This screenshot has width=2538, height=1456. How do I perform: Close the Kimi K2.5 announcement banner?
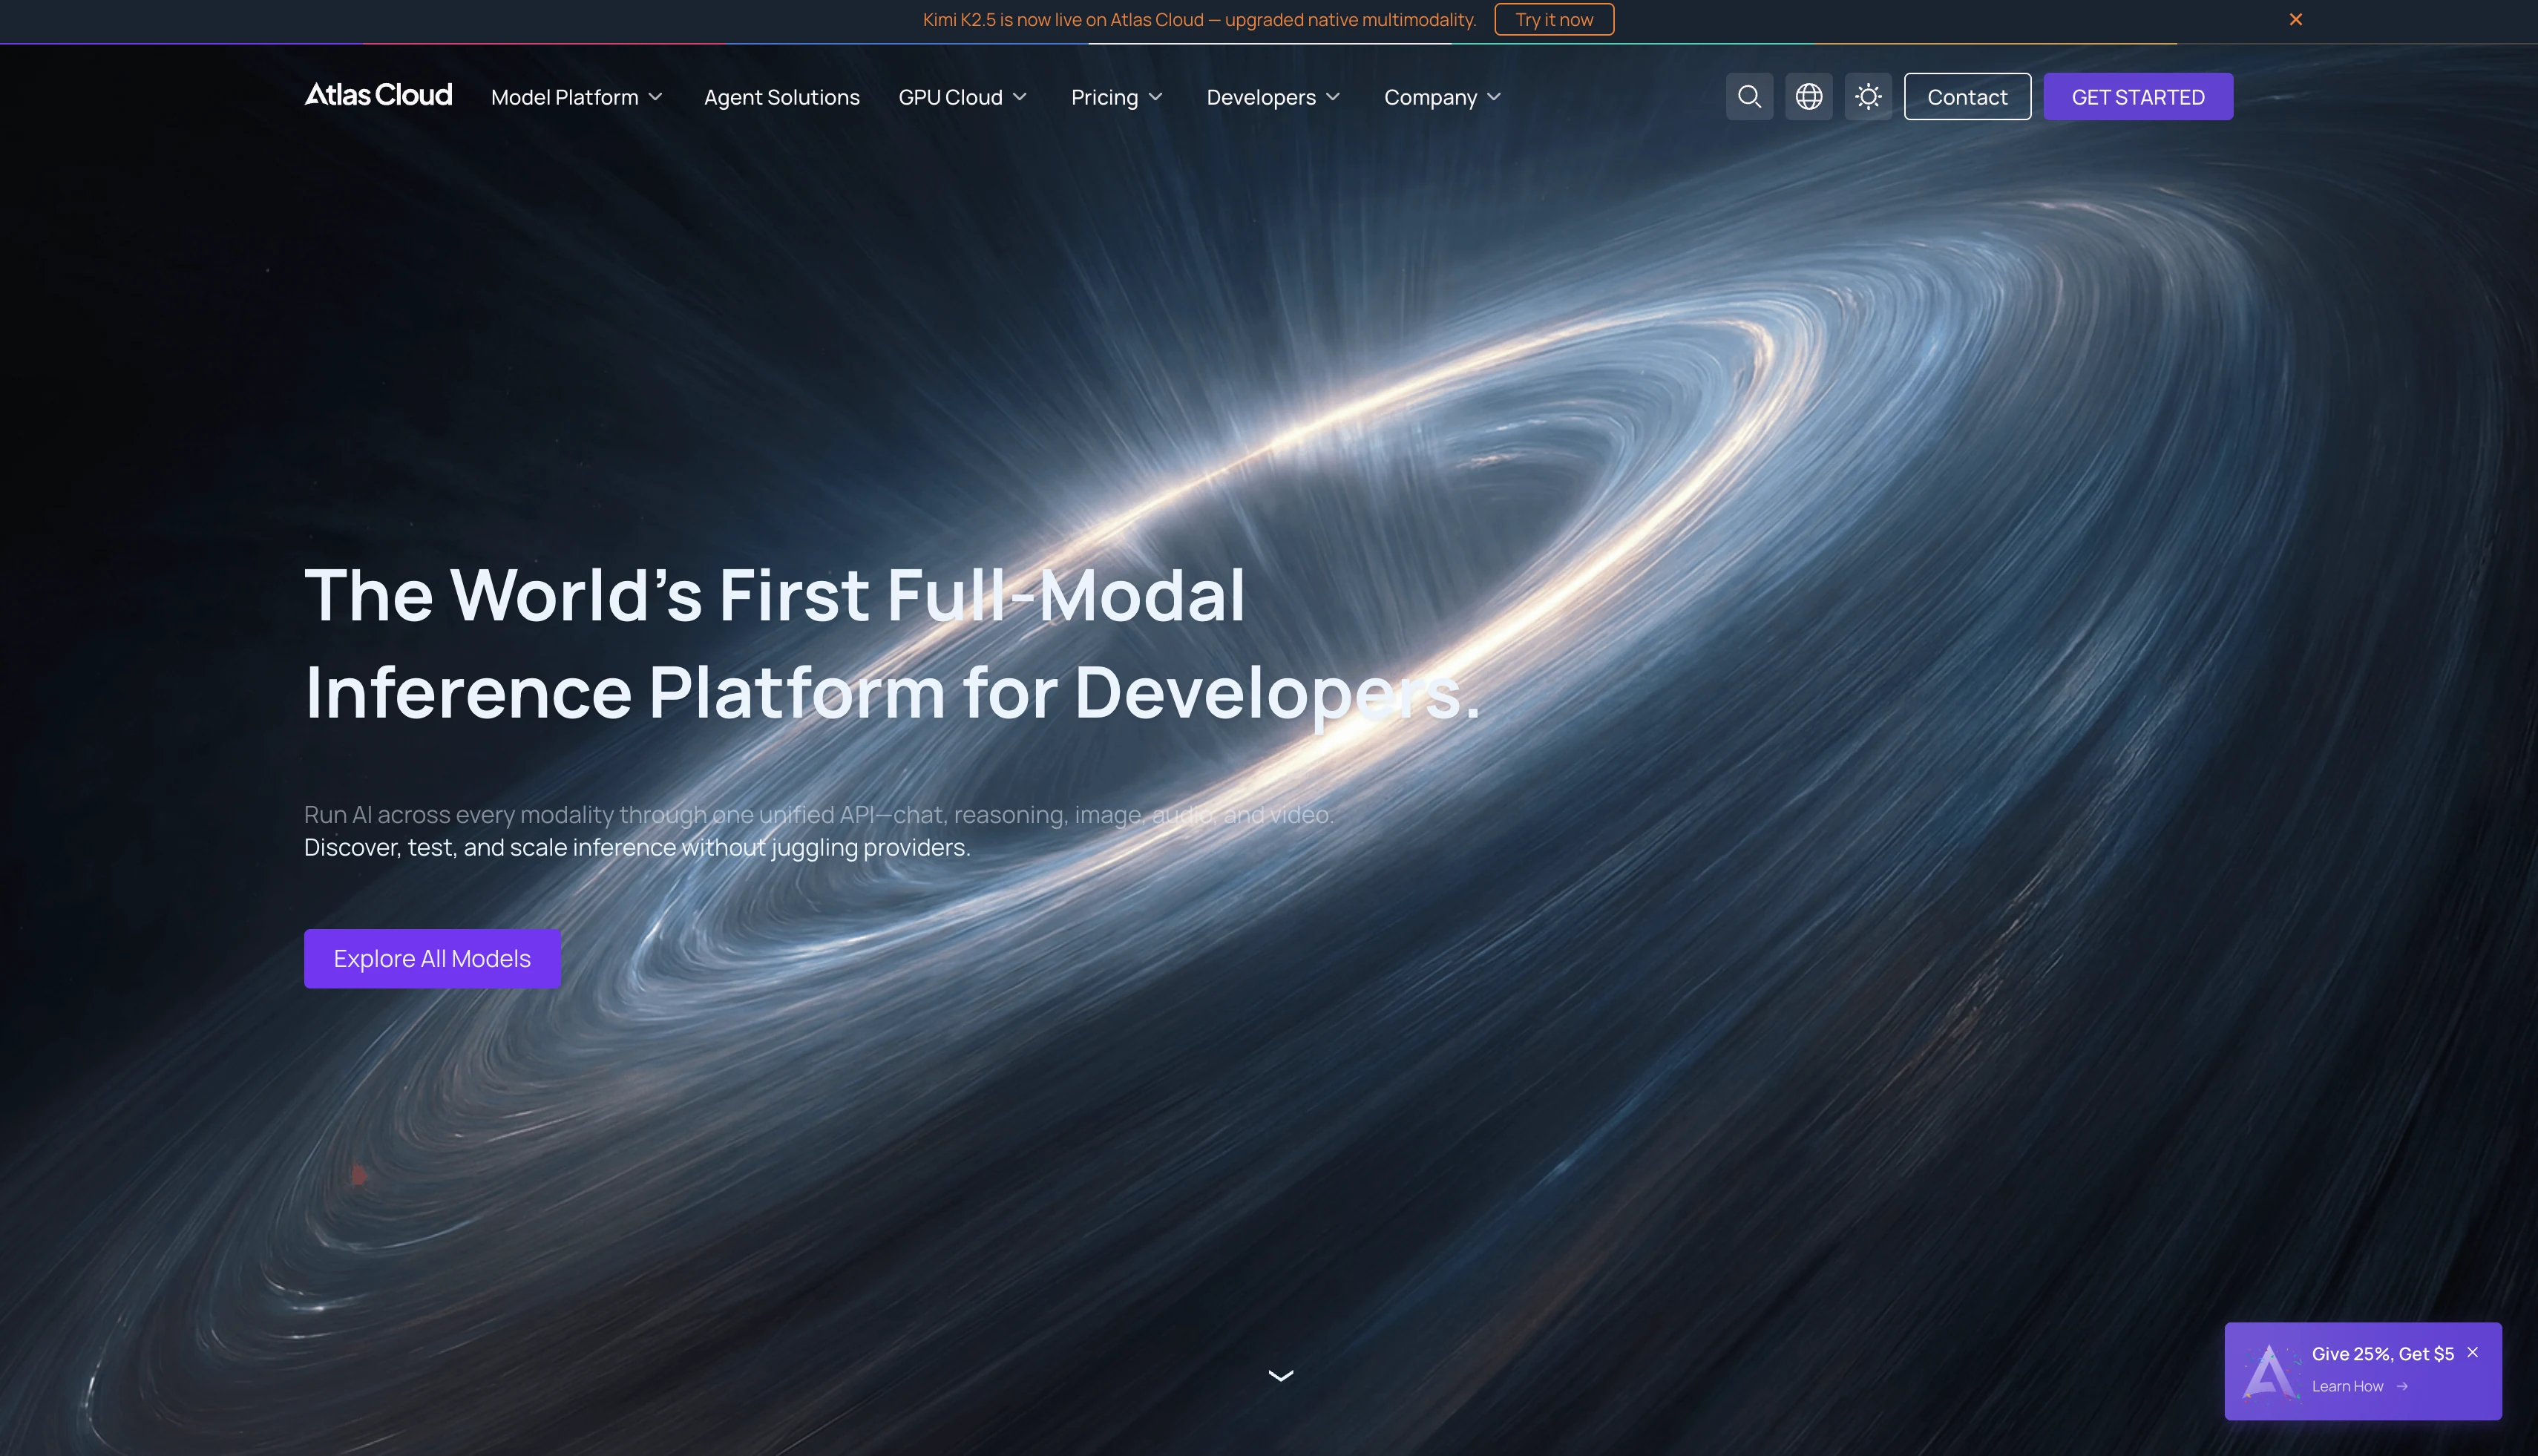(x=2296, y=19)
